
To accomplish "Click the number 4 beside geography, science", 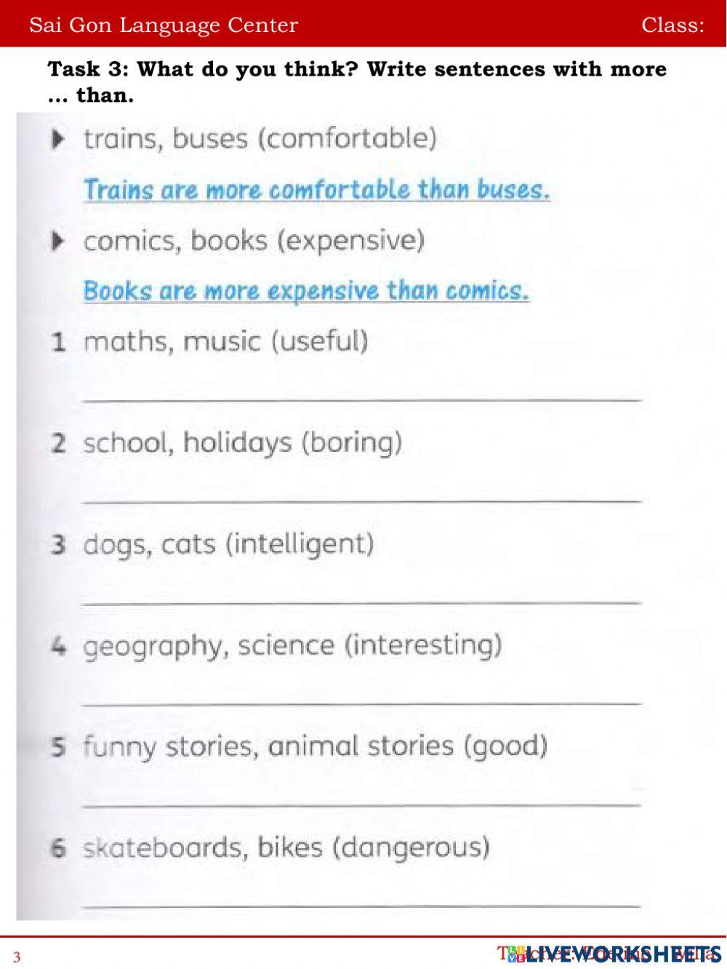I will (x=59, y=646).
